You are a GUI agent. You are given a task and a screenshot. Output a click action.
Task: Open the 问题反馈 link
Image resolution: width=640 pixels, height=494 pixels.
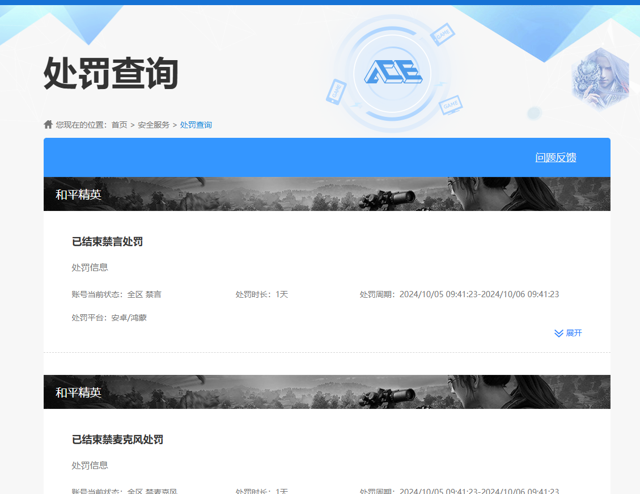coord(556,158)
